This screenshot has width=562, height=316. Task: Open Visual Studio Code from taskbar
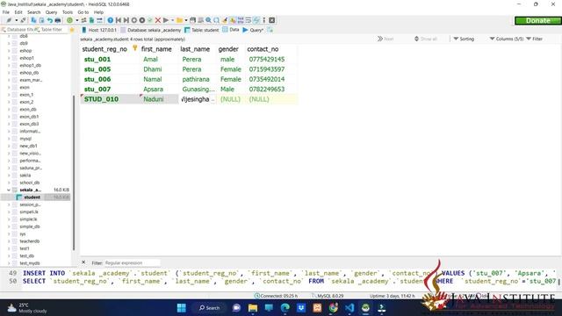point(349,308)
